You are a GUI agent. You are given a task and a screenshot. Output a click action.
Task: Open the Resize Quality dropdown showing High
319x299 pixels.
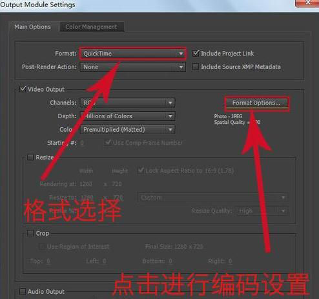pos(262,211)
